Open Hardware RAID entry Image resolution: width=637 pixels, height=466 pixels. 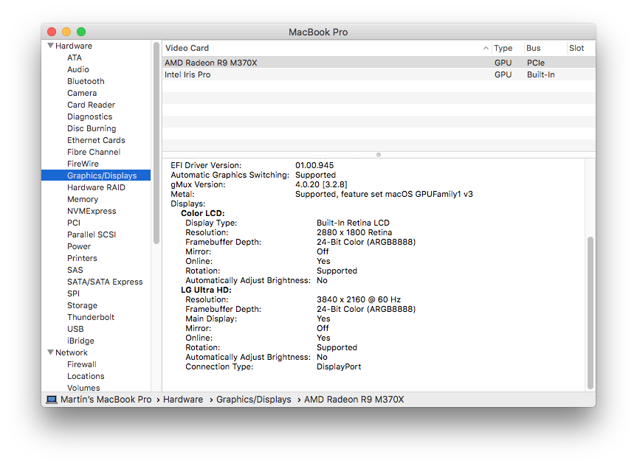pyautogui.click(x=96, y=187)
